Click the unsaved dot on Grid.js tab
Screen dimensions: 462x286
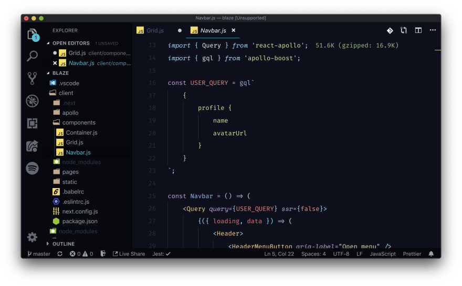180,30
